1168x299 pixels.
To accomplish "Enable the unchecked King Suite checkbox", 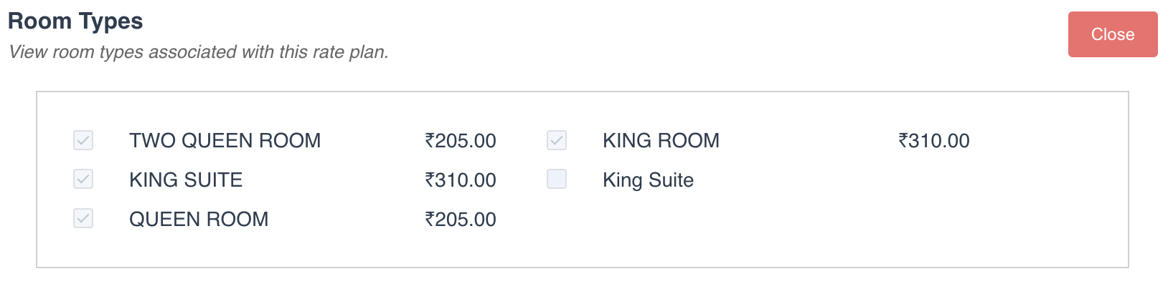I will (x=557, y=179).
